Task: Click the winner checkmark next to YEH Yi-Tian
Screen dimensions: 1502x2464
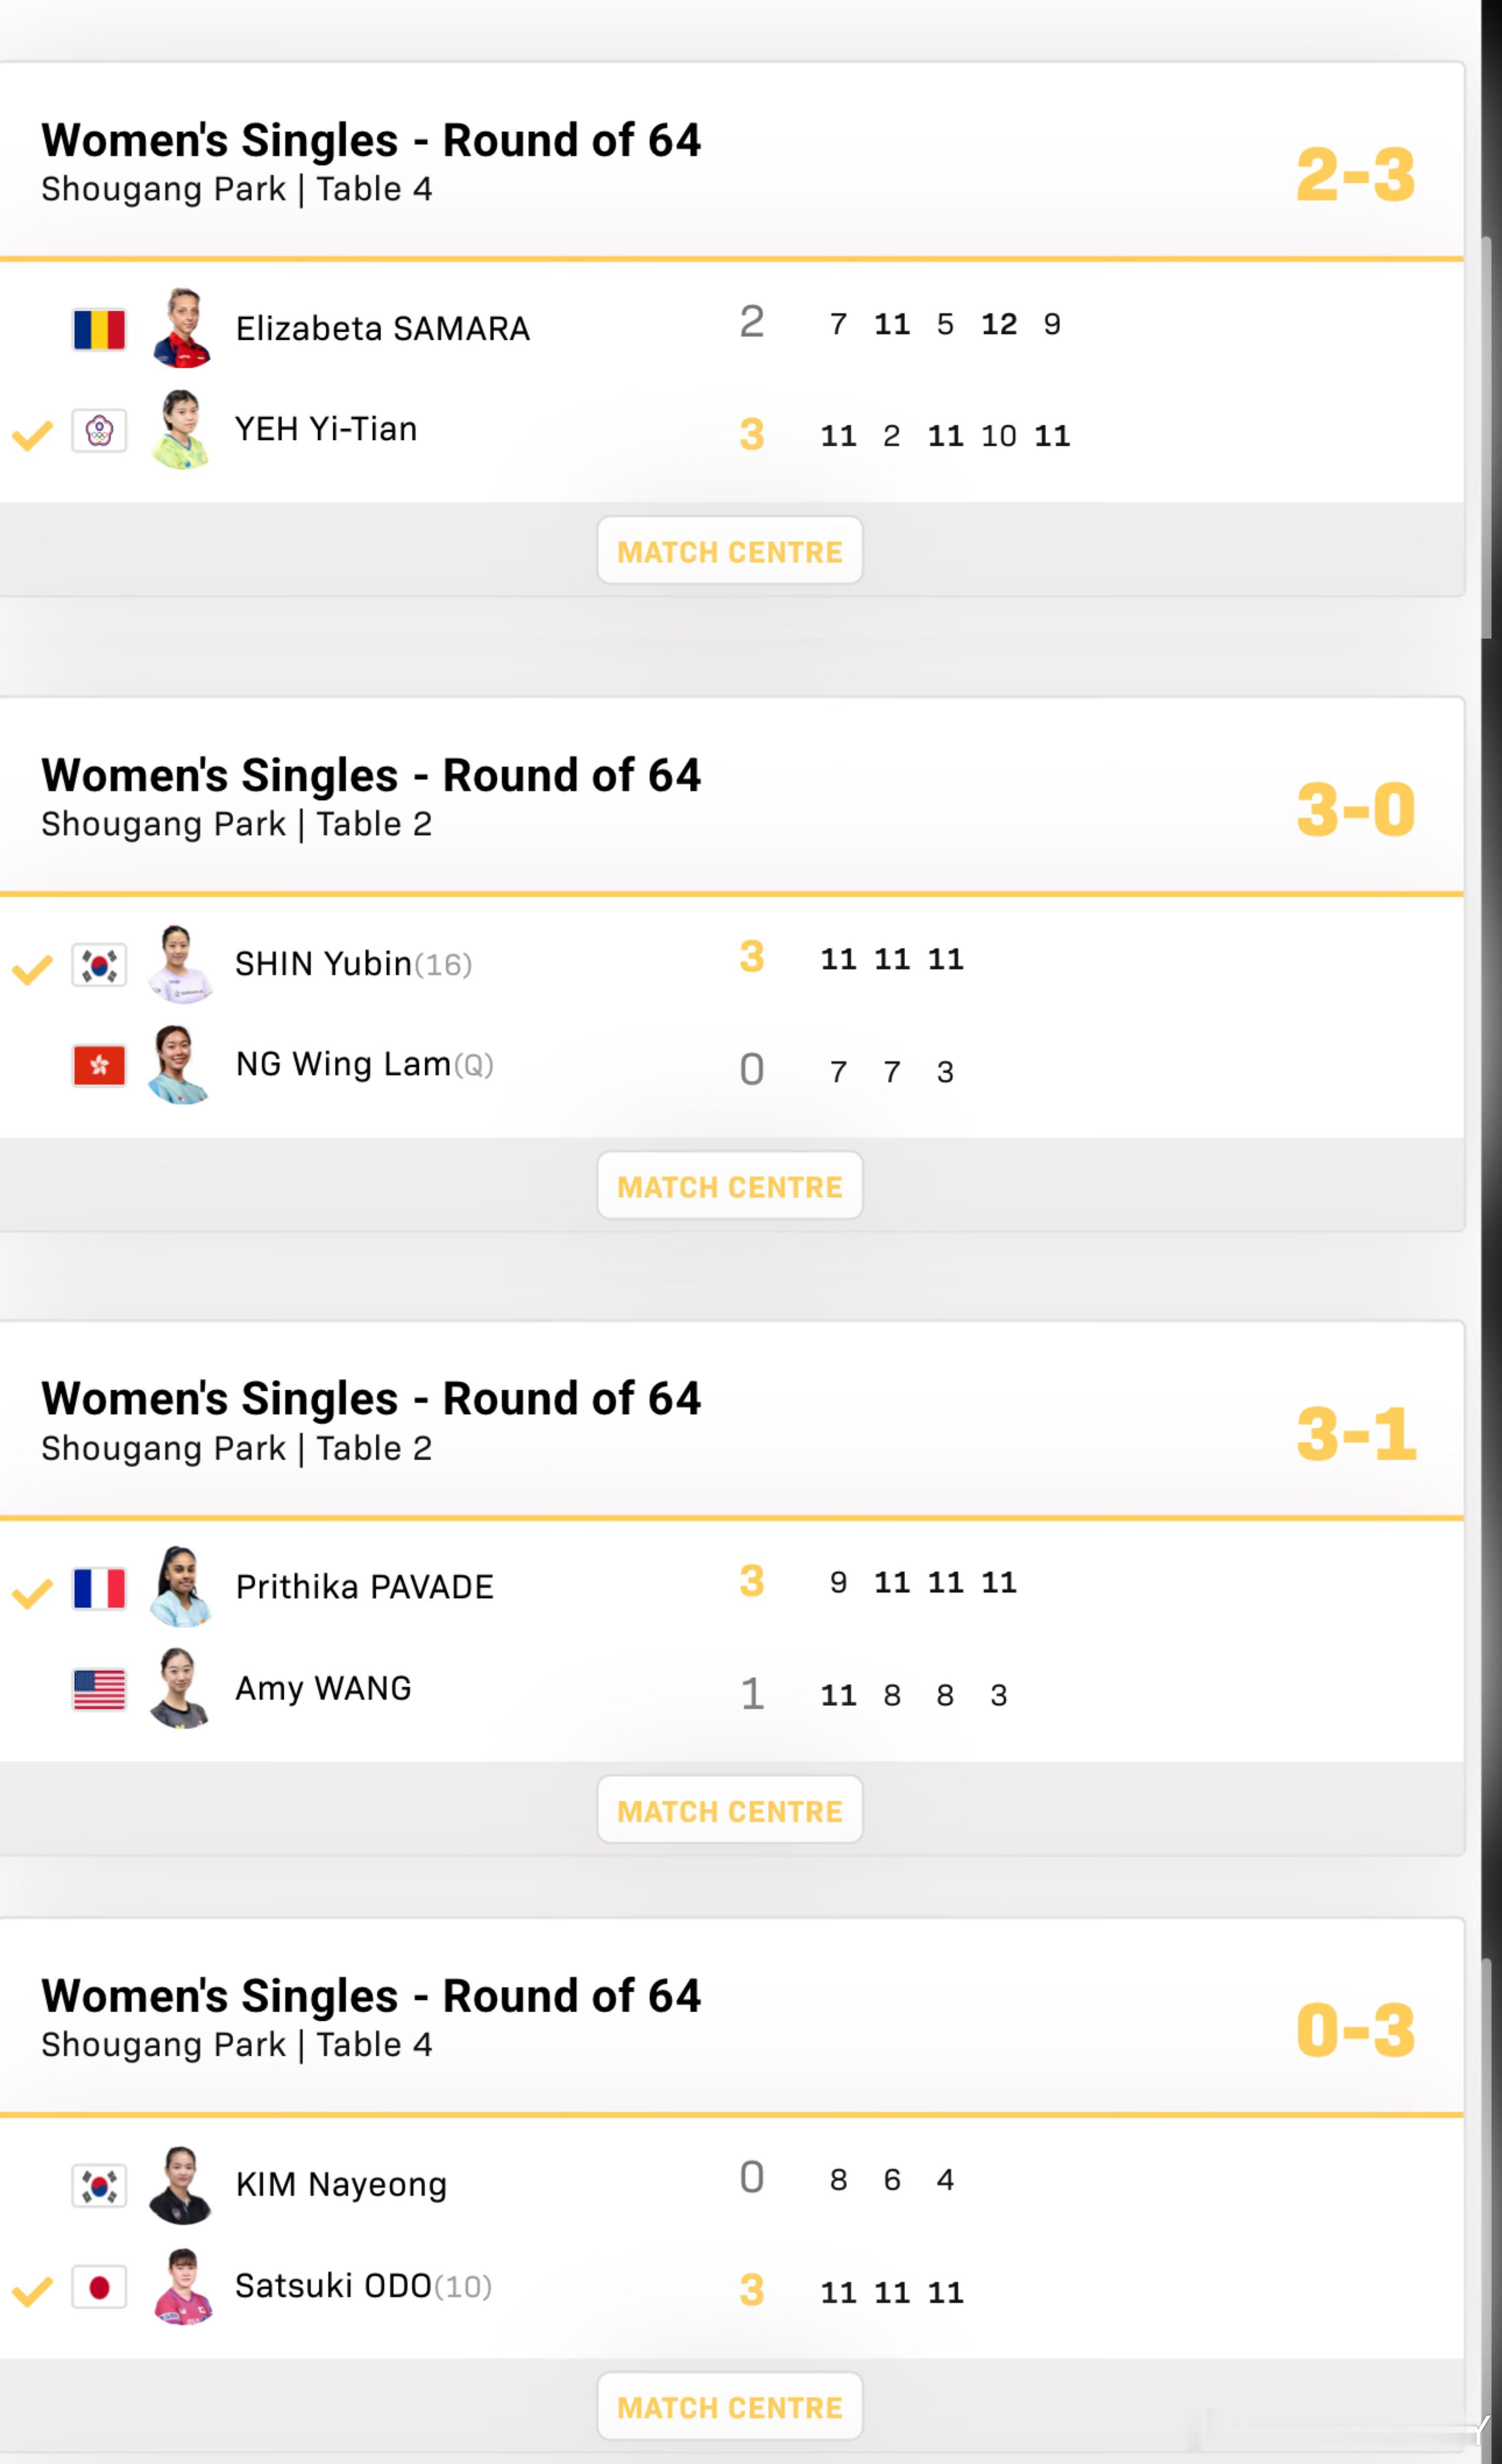Action: 32,435
